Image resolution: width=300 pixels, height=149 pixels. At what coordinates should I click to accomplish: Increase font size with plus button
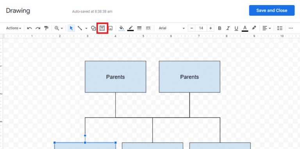tap(211, 28)
